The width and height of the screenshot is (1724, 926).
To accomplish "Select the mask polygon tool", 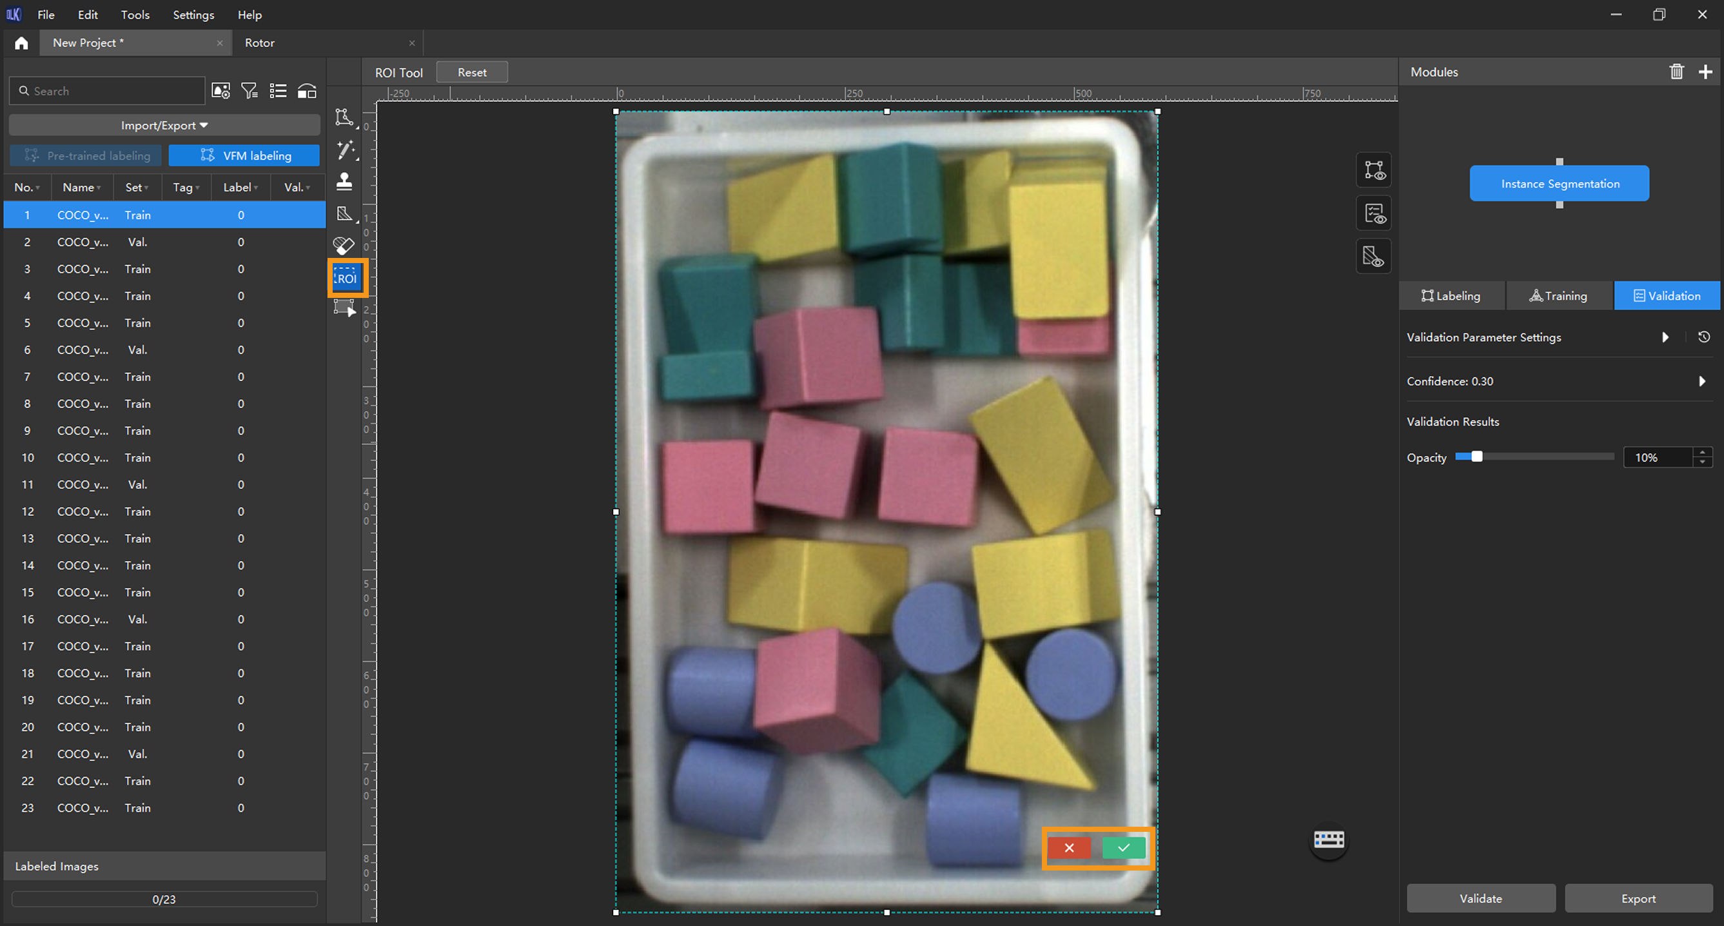I will pos(345,213).
